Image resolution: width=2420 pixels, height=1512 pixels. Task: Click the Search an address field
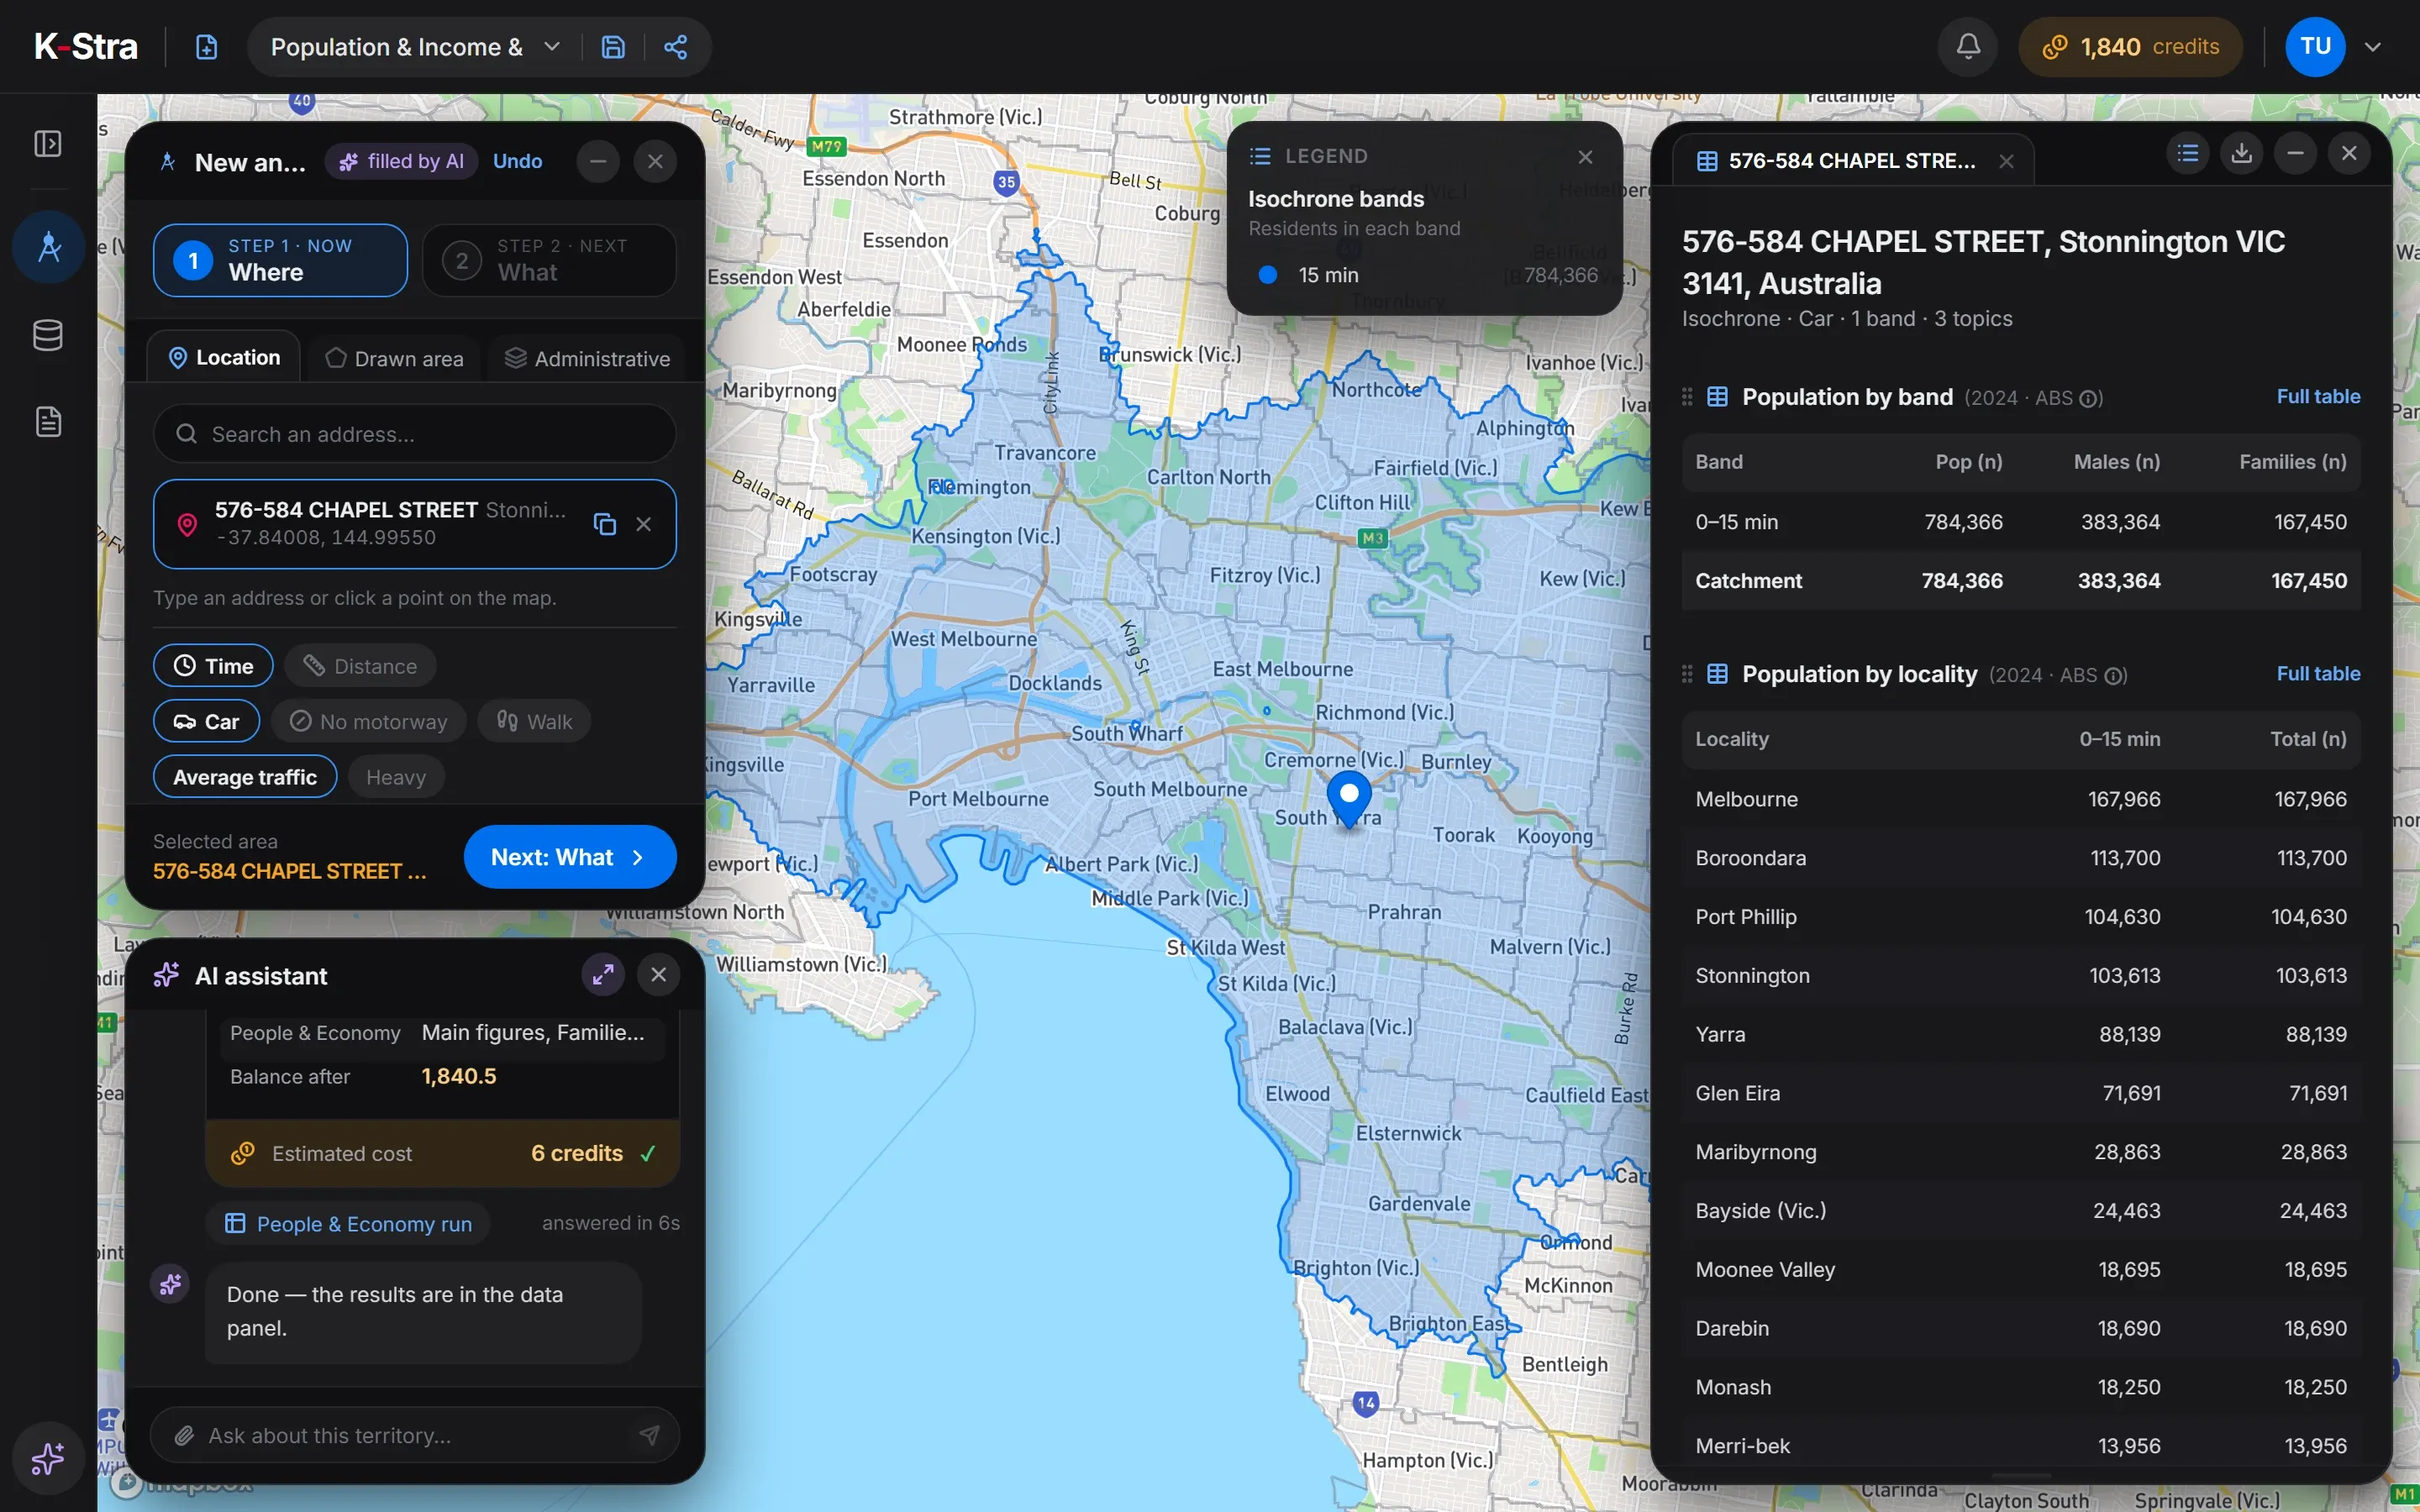click(x=414, y=434)
